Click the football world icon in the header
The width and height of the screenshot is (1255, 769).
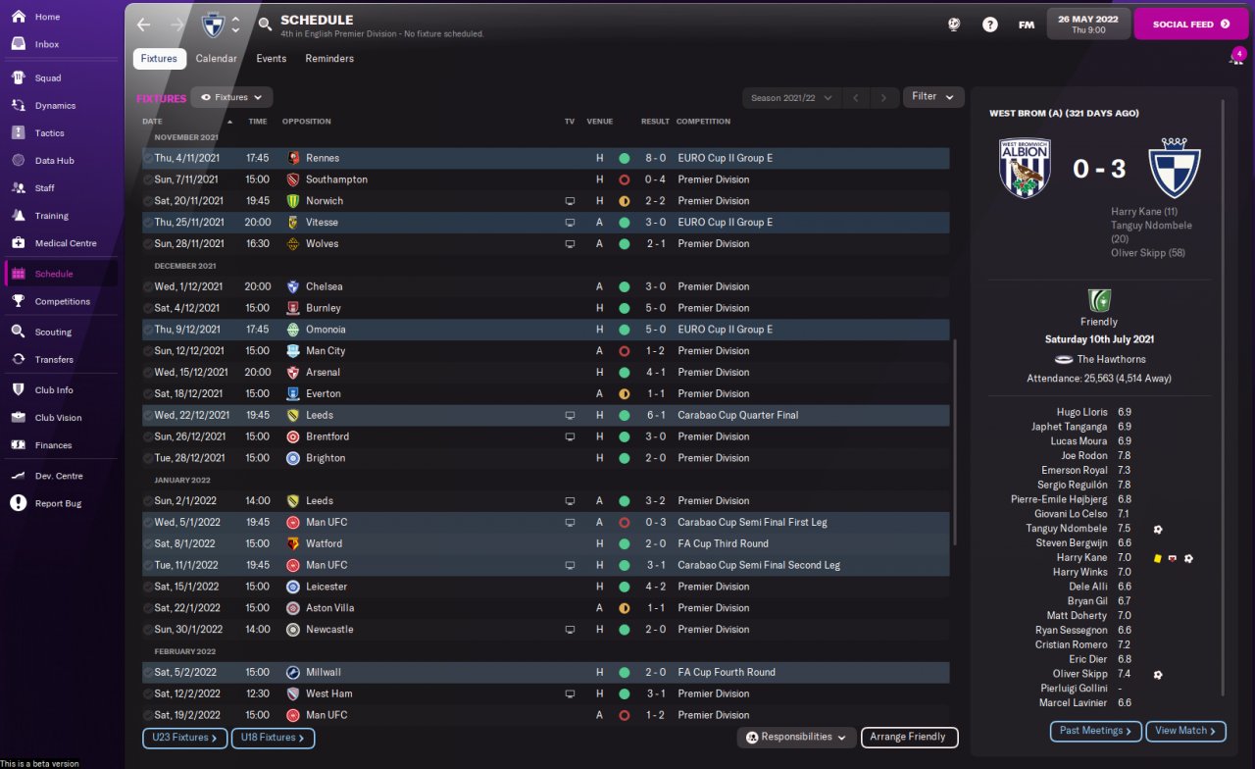954,25
